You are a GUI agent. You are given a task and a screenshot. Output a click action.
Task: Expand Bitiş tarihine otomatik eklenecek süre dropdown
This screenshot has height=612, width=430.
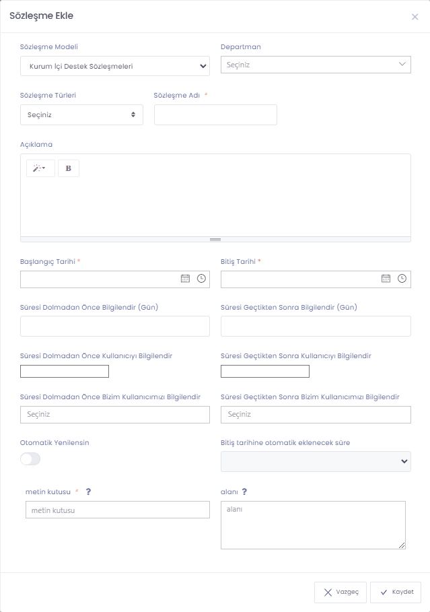[316, 461]
